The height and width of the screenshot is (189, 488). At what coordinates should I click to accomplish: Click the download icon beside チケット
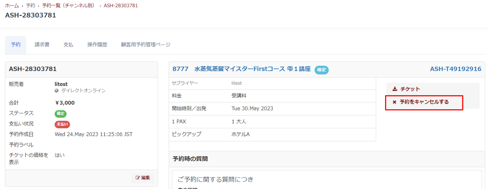coord(395,89)
